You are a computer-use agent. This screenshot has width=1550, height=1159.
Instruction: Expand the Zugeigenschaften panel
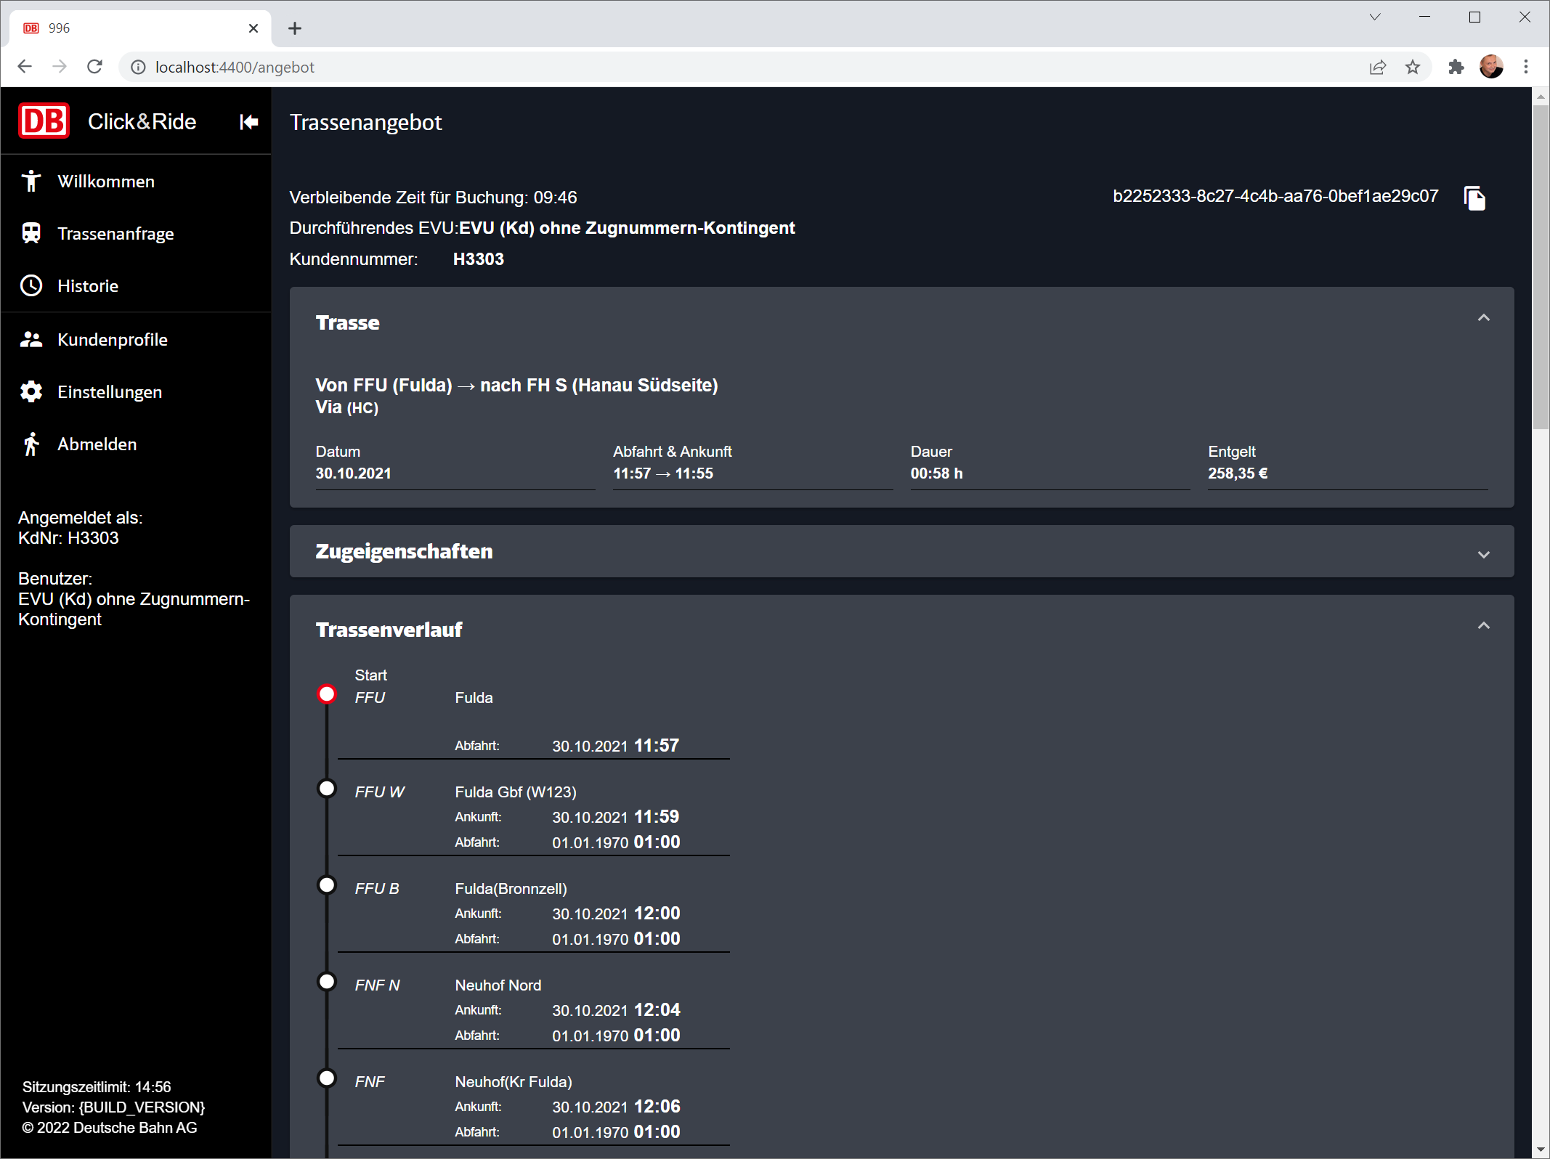pyautogui.click(x=1483, y=554)
